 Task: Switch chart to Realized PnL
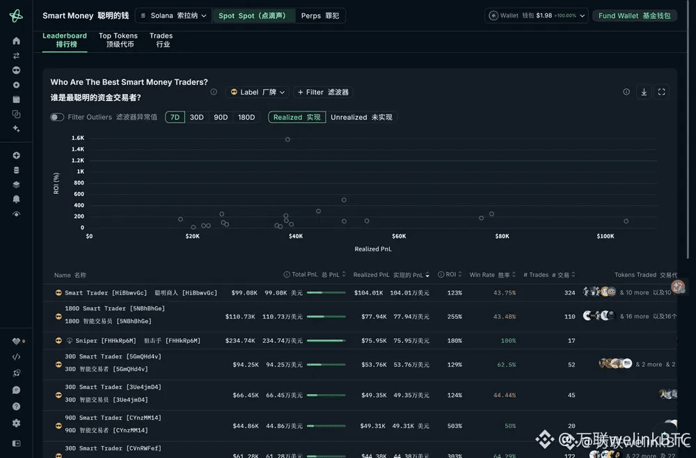pyautogui.click(x=297, y=117)
